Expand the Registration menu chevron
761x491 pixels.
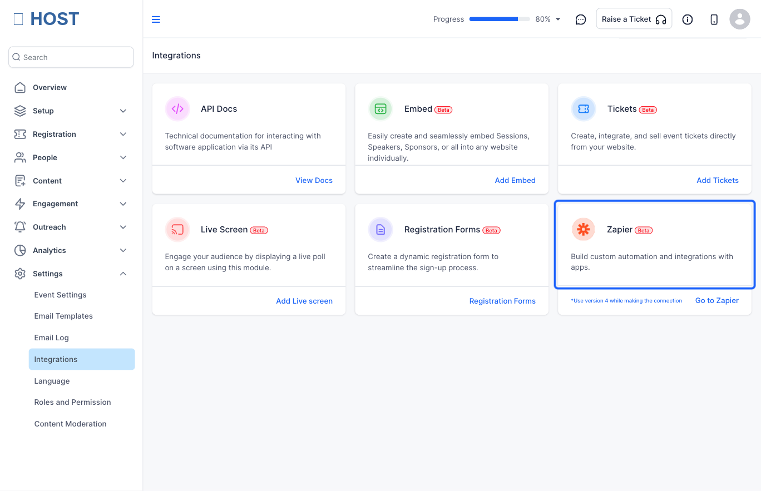pyautogui.click(x=123, y=134)
